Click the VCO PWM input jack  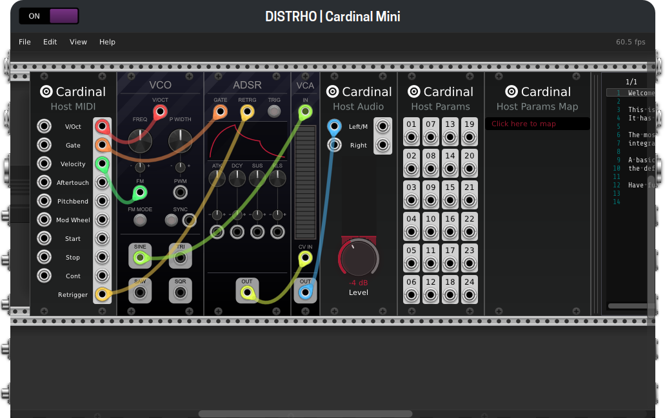pyautogui.click(x=180, y=192)
